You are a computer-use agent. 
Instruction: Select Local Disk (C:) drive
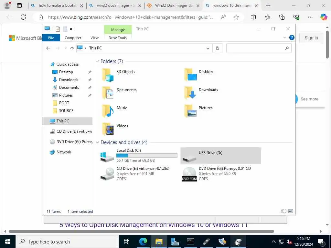tap(139, 156)
